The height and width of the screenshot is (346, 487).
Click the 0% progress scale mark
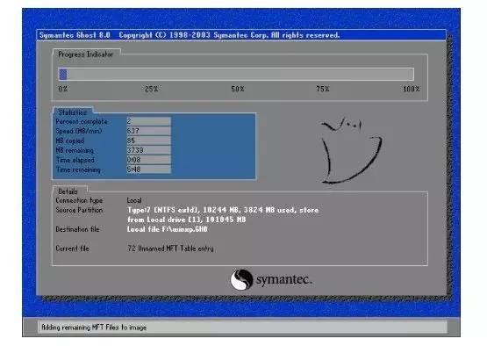click(x=62, y=89)
